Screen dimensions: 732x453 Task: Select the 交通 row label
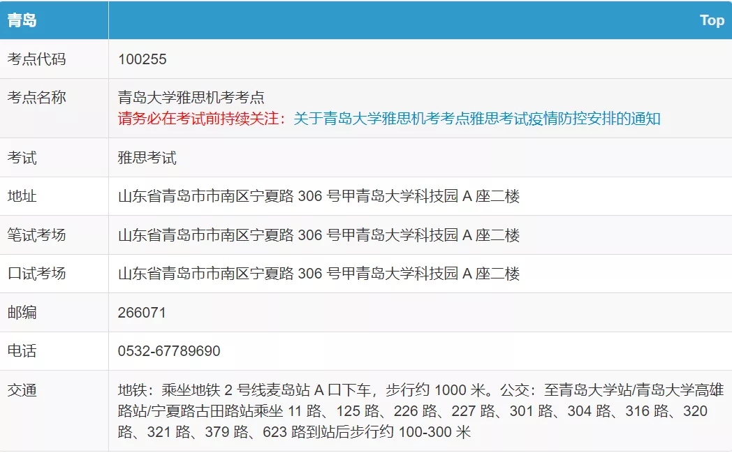(22, 390)
